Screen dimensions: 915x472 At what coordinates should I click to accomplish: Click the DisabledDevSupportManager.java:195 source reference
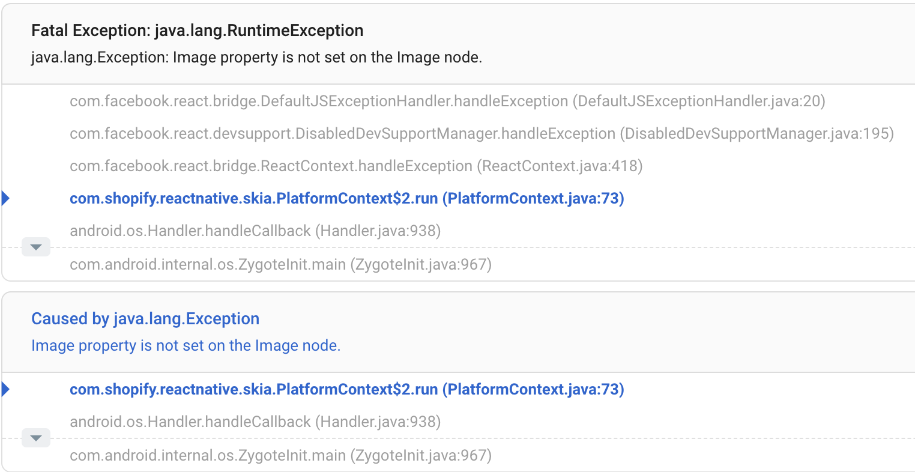coord(759,133)
